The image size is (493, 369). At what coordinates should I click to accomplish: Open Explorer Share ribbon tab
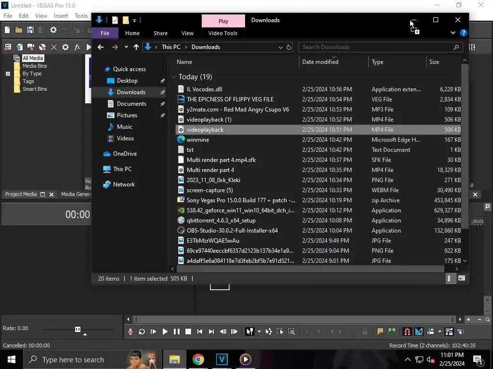(x=160, y=33)
